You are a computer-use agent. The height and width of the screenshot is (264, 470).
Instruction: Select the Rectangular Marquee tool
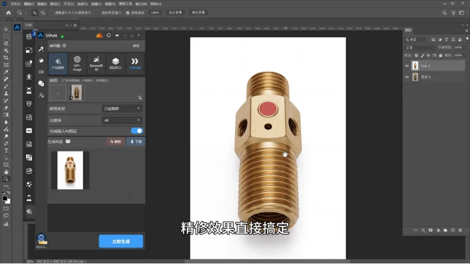pos(6,37)
